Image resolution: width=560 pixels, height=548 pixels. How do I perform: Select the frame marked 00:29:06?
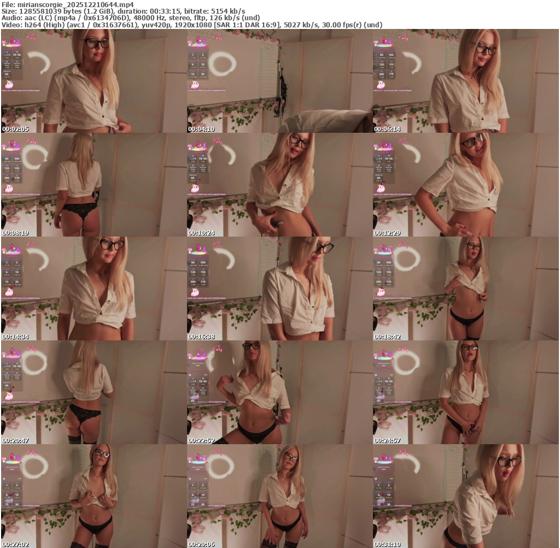(279, 496)
